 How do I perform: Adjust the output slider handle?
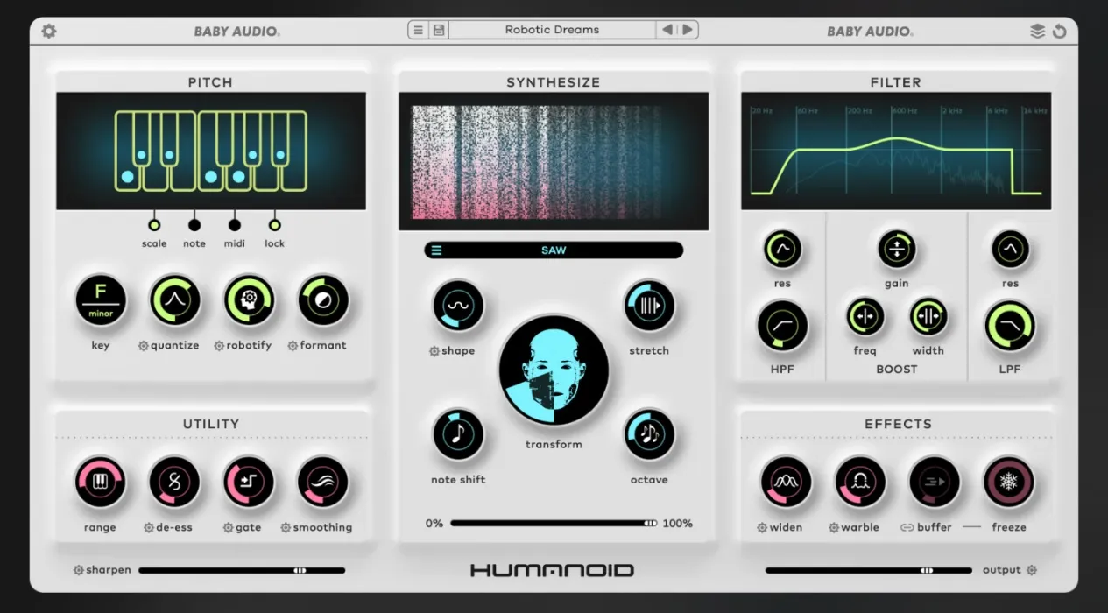pyautogui.click(x=927, y=570)
